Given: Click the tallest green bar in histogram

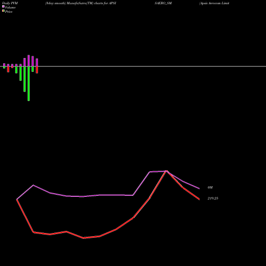Looking at the screenshot, I should [x=29, y=84].
